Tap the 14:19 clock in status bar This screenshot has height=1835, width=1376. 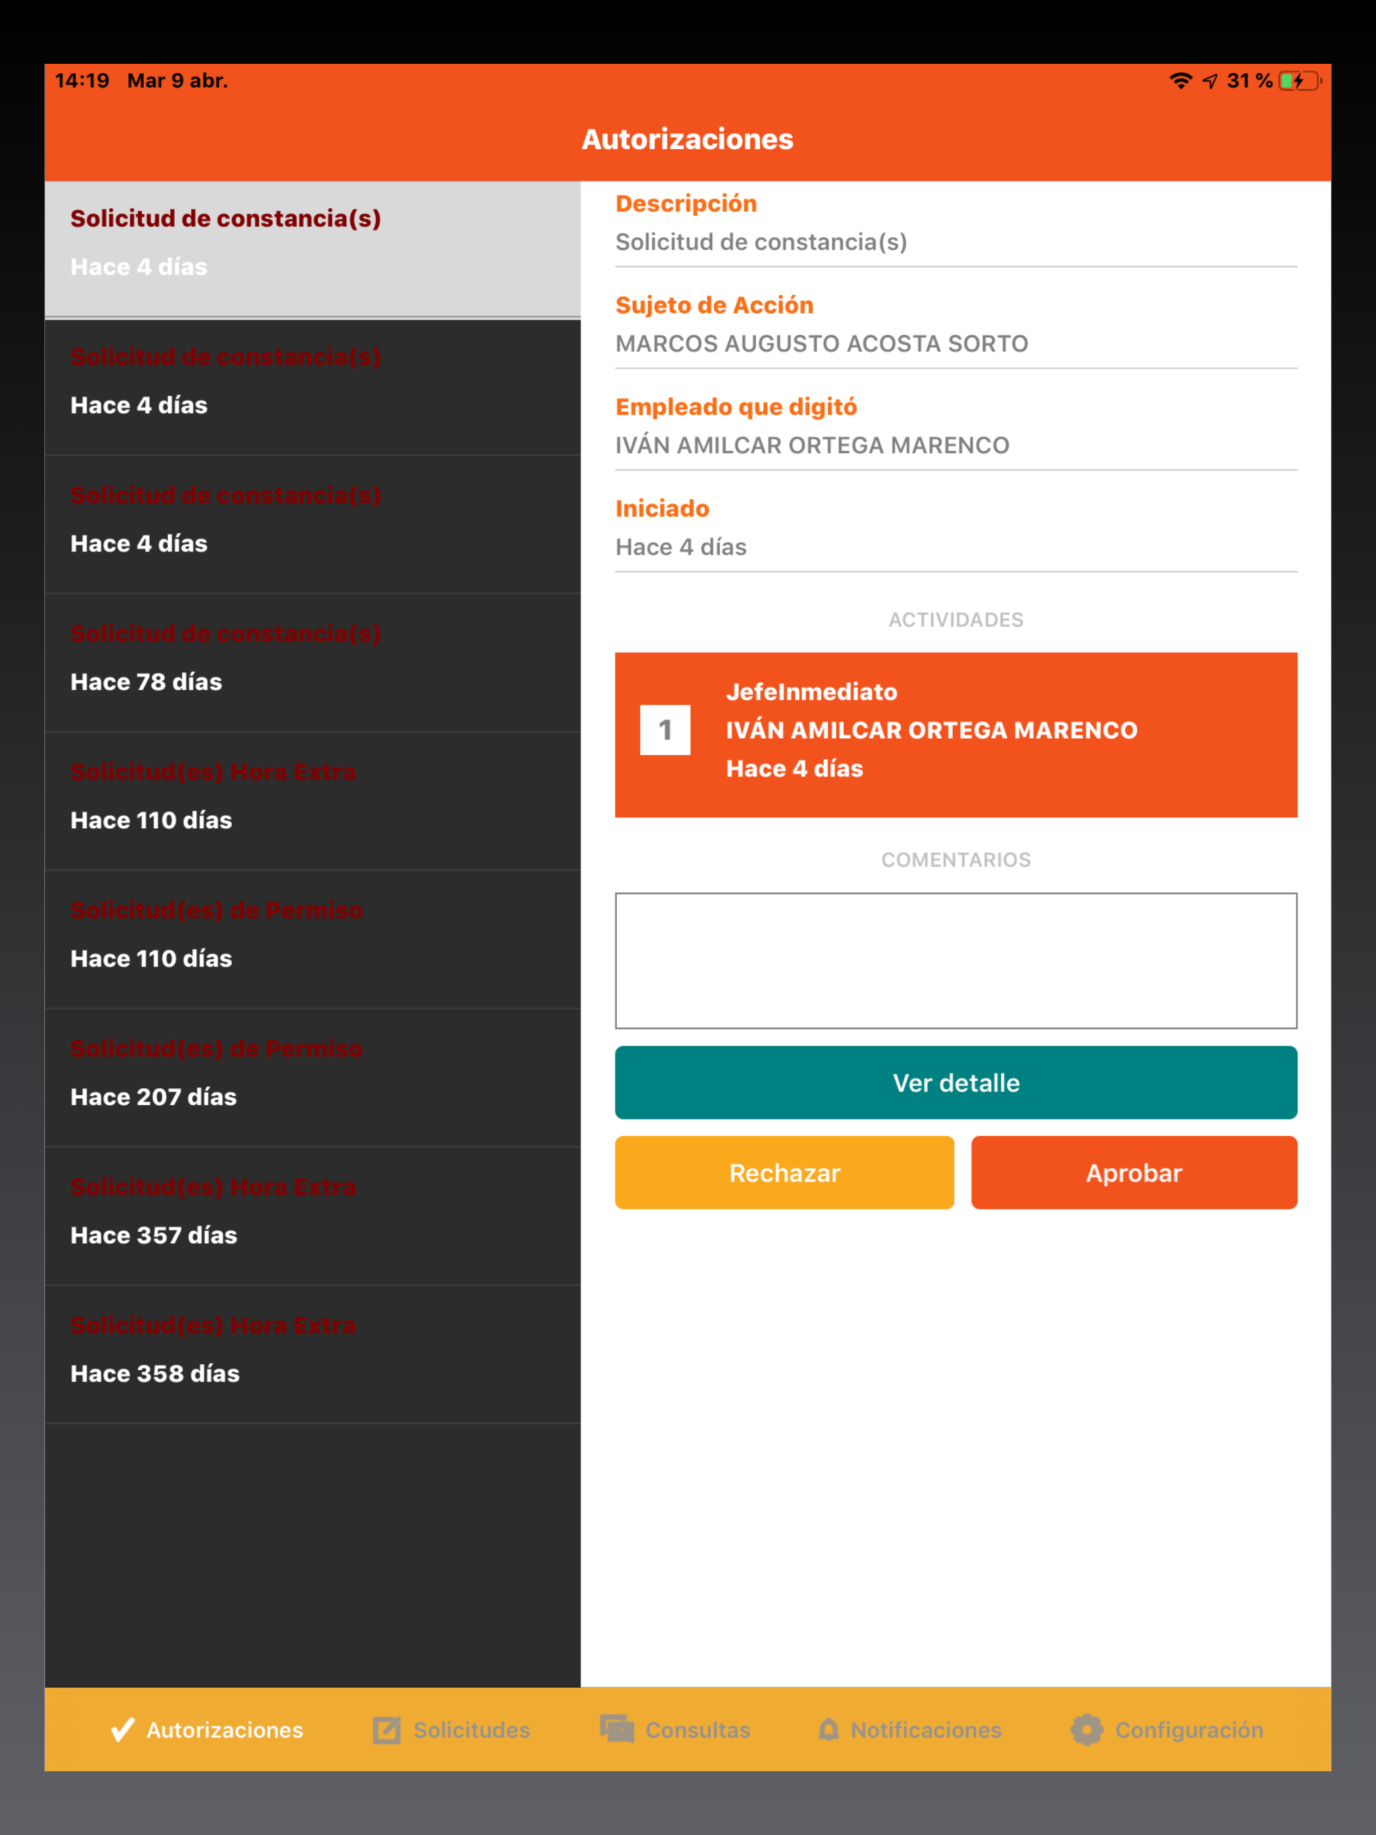point(82,81)
